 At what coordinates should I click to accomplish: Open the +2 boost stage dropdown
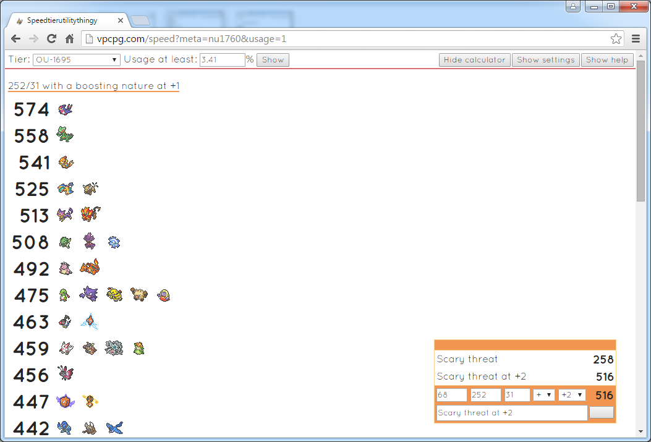click(x=572, y=394)
